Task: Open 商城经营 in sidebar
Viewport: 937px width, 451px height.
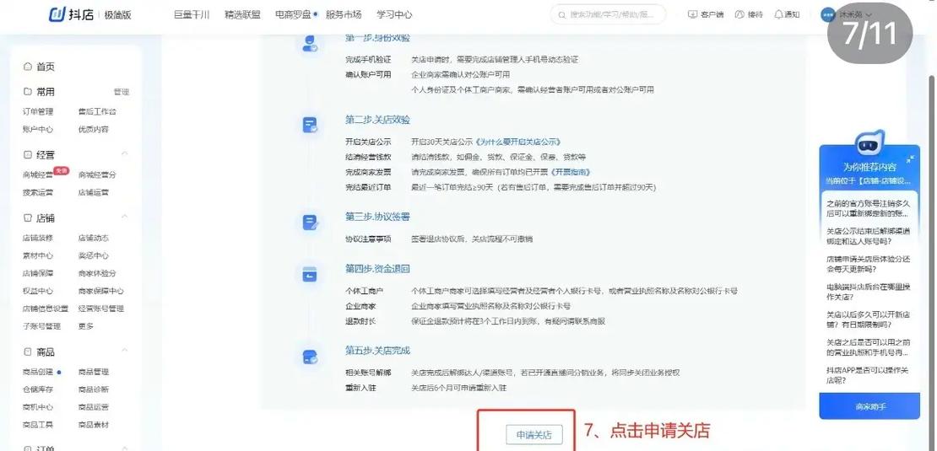Action: (38, 174)
